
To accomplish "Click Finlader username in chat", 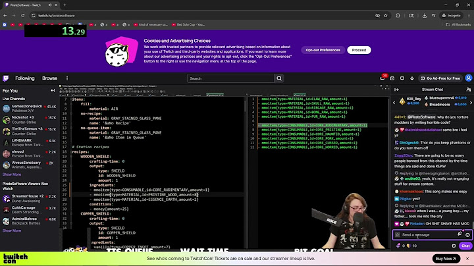I will (x=417, y=224).
